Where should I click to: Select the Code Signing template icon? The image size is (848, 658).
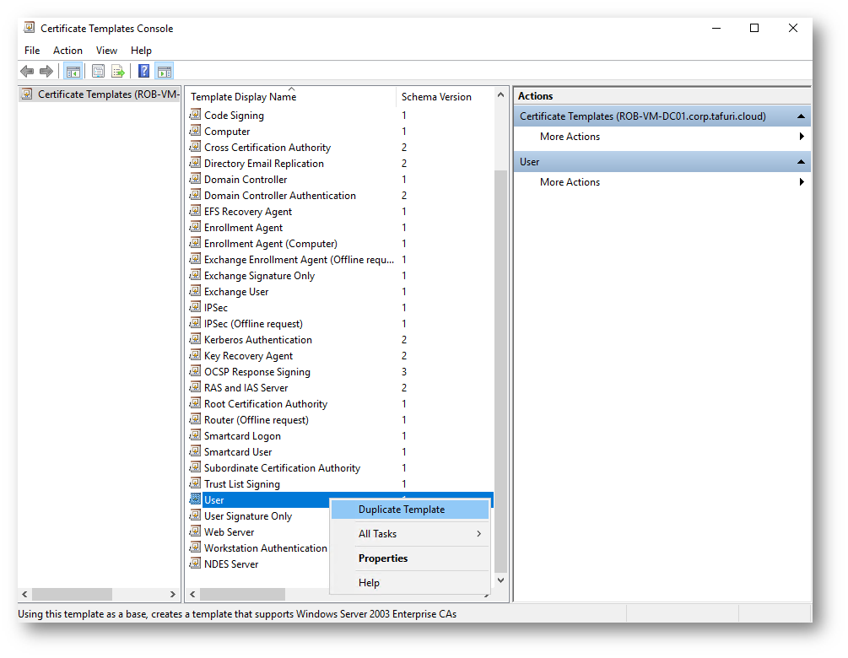tap(196, 116)
